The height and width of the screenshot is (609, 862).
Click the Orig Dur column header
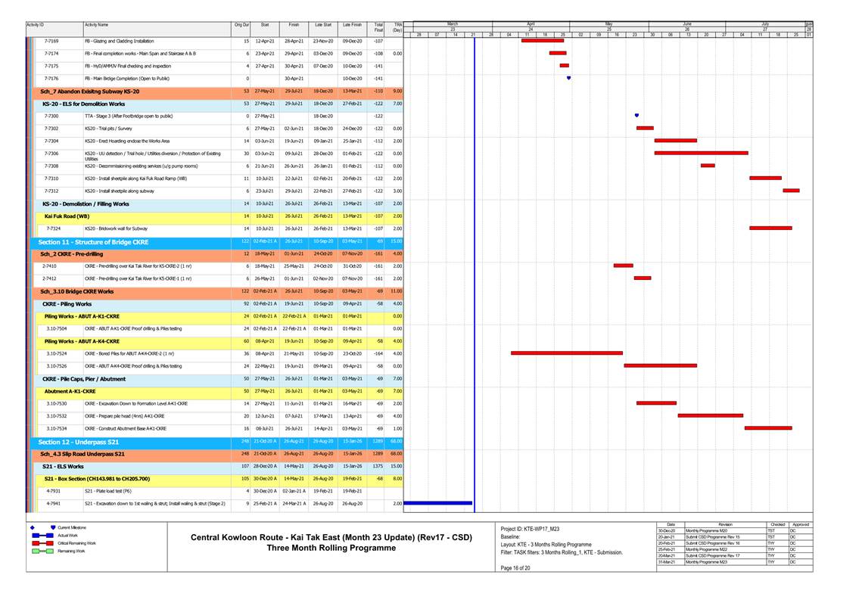coord(241,25)
